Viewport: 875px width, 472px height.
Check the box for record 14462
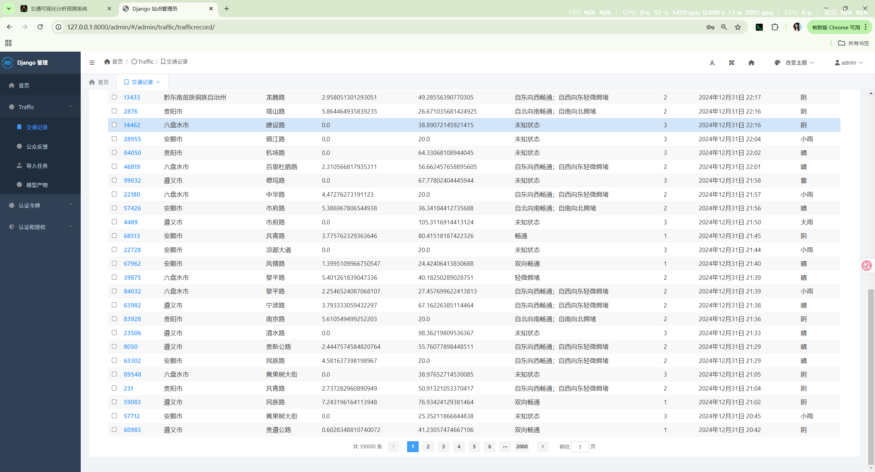tap(114, 125)
